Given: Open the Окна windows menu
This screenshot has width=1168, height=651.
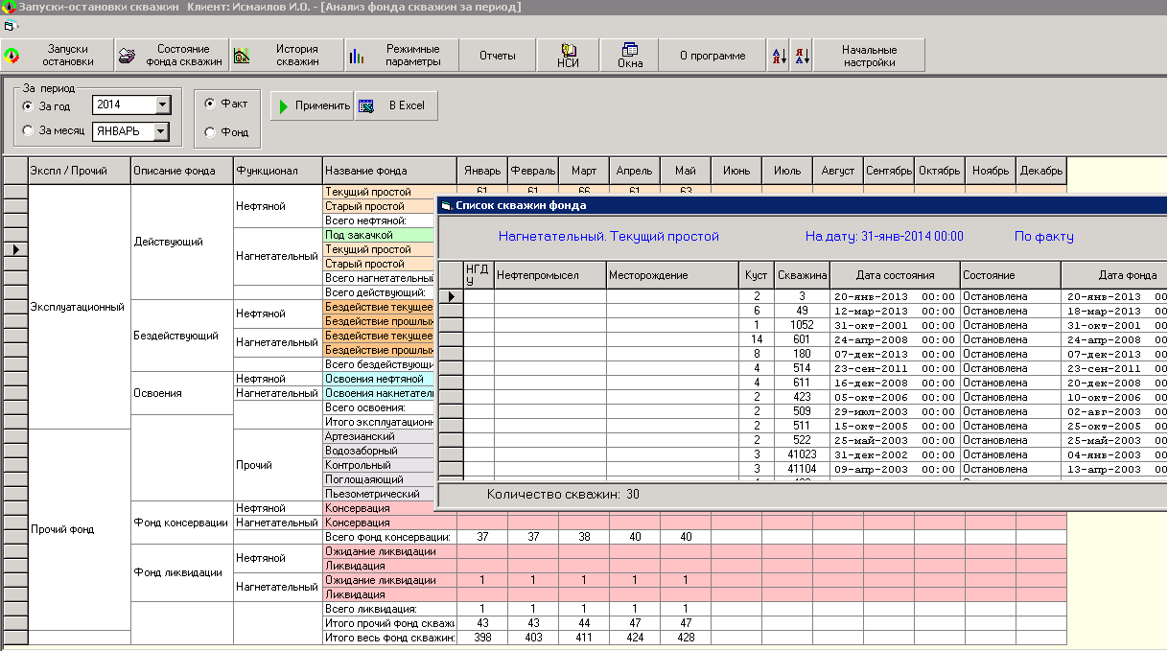Looking at the screenshot, I should [x=630, y=56].
